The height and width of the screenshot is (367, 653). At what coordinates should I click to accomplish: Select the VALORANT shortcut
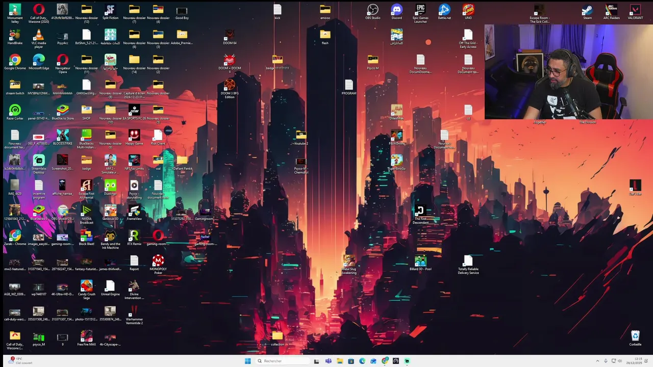click(635, 12)
